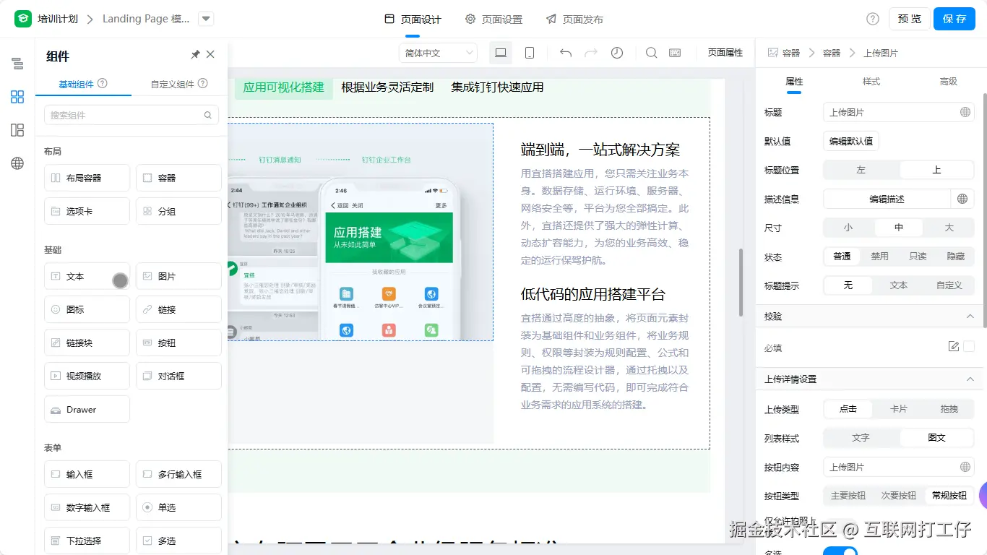Switch to mobile preview mode icon
This screenshot has width=987, height=555.
(530, 53)
